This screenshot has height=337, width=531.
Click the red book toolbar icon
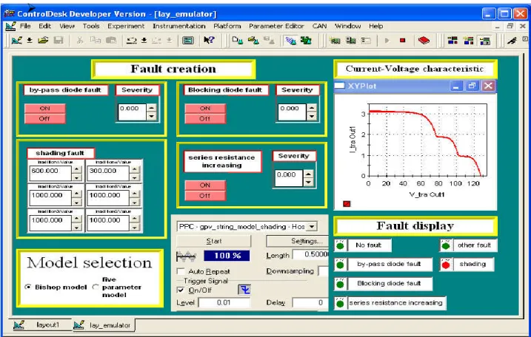click(424, 41)
